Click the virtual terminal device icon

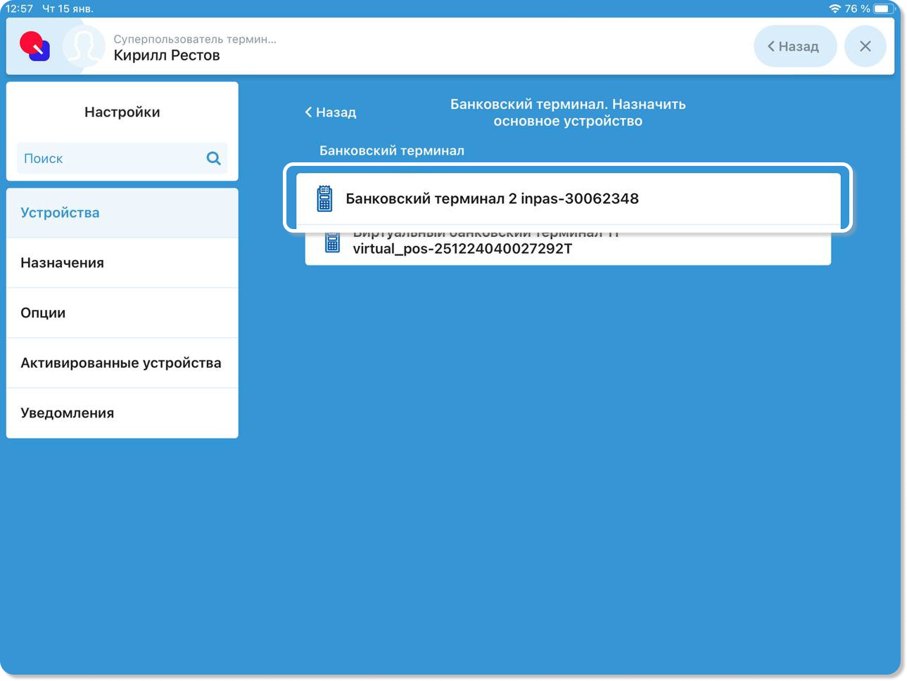pos(332,243)
